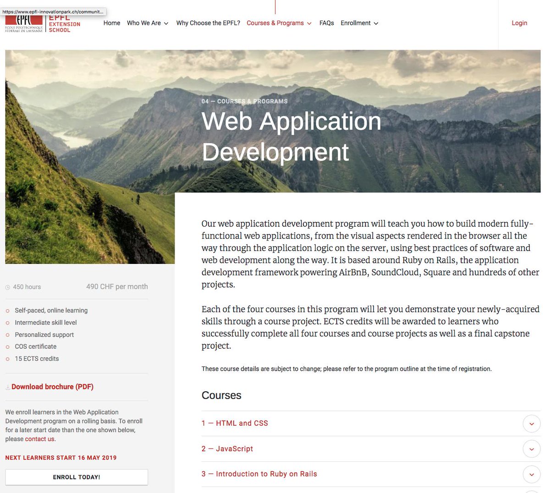Image resolution: width=550 pixels, height=493 pixels.
Task: Click the EPFL Extension School logo
Action: tap(43, 24)
